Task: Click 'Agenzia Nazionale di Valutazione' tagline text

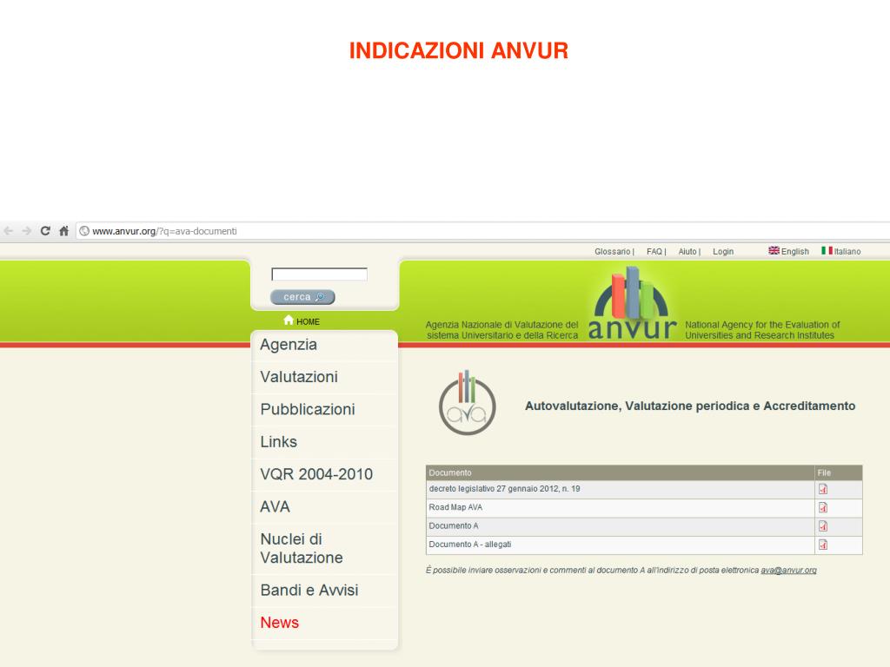Action: click(501, 330)
